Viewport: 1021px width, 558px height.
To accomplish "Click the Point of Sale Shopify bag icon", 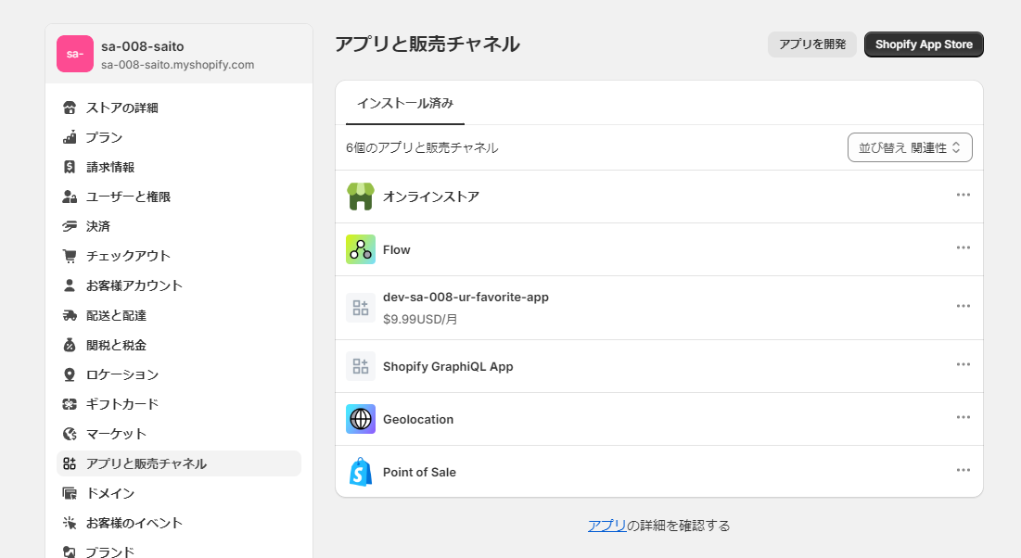I will tap(361, 472).
